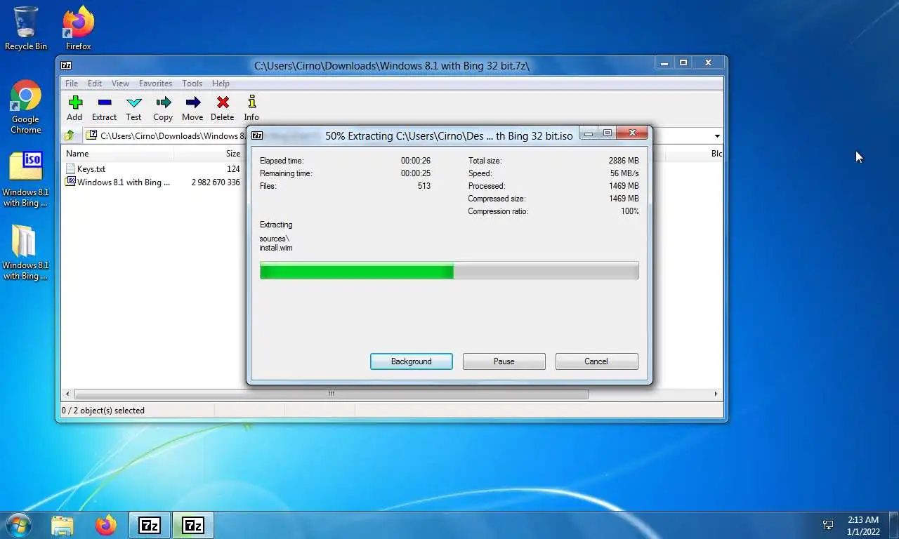Viewport: 899px width, 539px height.
Task: Click the scrollbar right arrow
Action: (x=716, y=394)
